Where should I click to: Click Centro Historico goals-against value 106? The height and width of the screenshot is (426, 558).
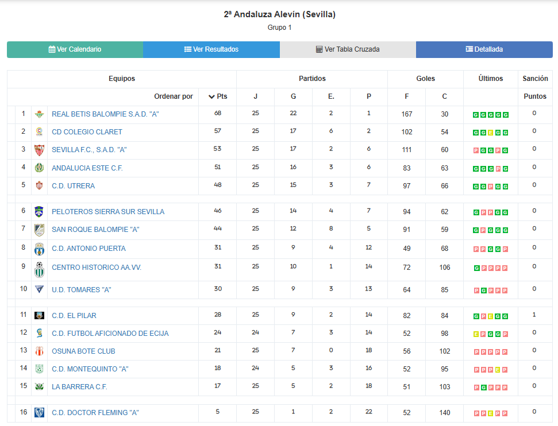pos(444,267)
